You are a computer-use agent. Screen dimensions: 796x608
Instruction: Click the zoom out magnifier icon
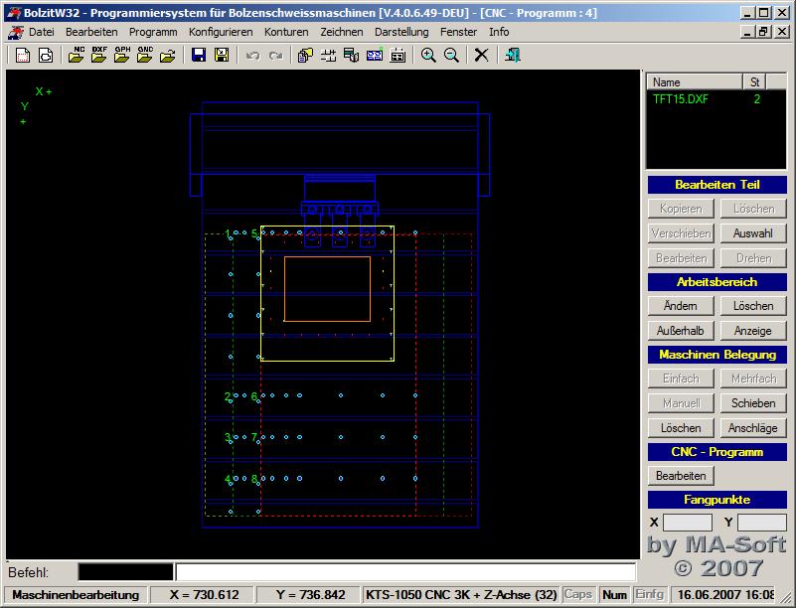click(451, 56)
